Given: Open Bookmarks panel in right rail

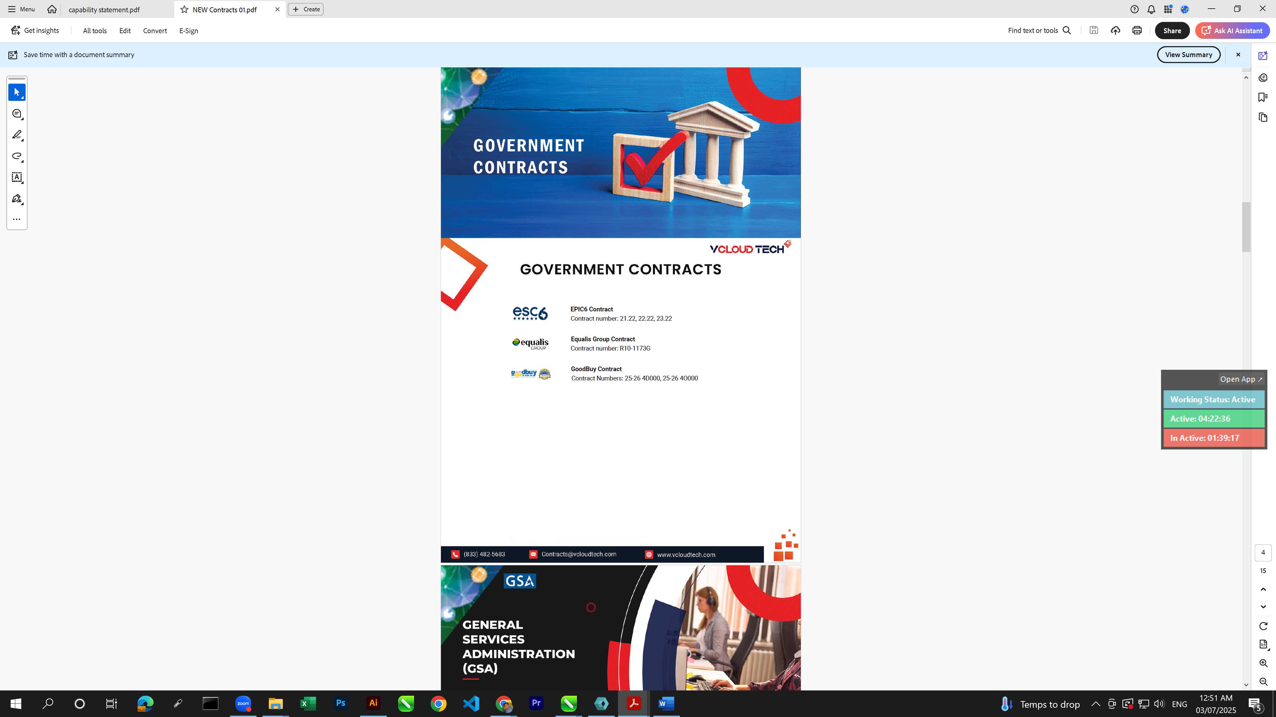Looking at the screenshot, I should 1263,98.
